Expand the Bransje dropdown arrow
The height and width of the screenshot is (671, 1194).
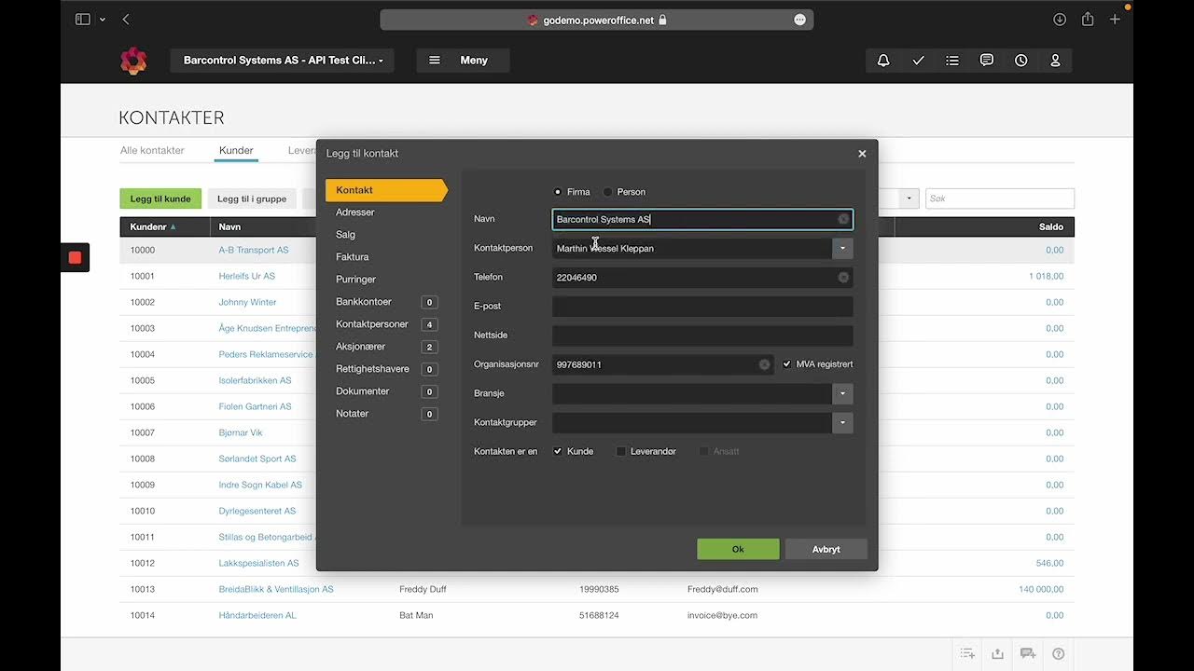click(842, 393)
